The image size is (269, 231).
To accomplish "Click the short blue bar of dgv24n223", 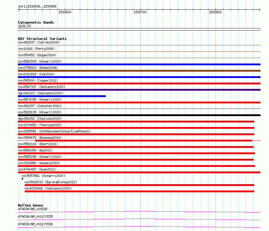I will (62, 96).
